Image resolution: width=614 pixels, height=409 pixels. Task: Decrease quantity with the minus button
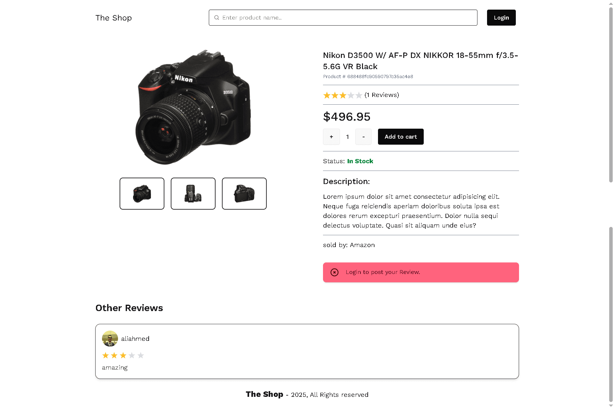(x=363, y=137)
